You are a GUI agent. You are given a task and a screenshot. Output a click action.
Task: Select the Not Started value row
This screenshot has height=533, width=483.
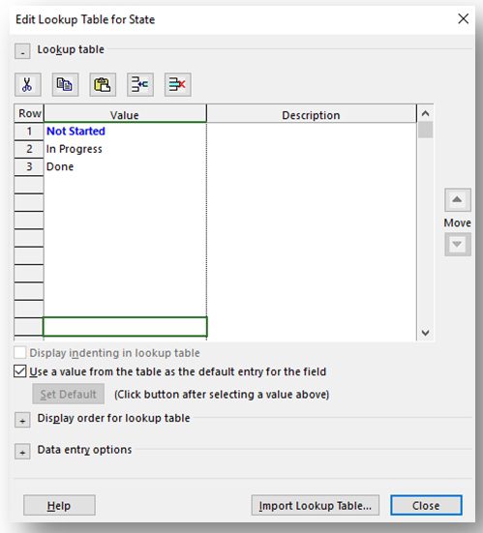[125, 132]
